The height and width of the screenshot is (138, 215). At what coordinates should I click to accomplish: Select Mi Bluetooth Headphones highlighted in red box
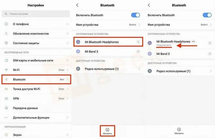click(x=108, y=42)
